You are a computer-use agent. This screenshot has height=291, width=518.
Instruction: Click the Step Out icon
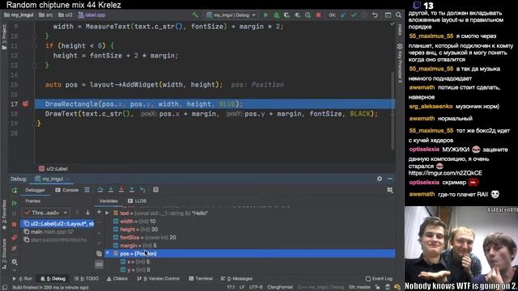coord(132,190)
